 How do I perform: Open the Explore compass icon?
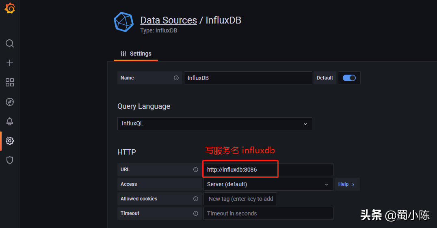[x=10, y=102]
